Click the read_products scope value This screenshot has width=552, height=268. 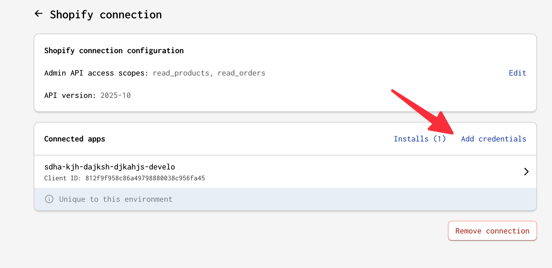coord(181,73)
